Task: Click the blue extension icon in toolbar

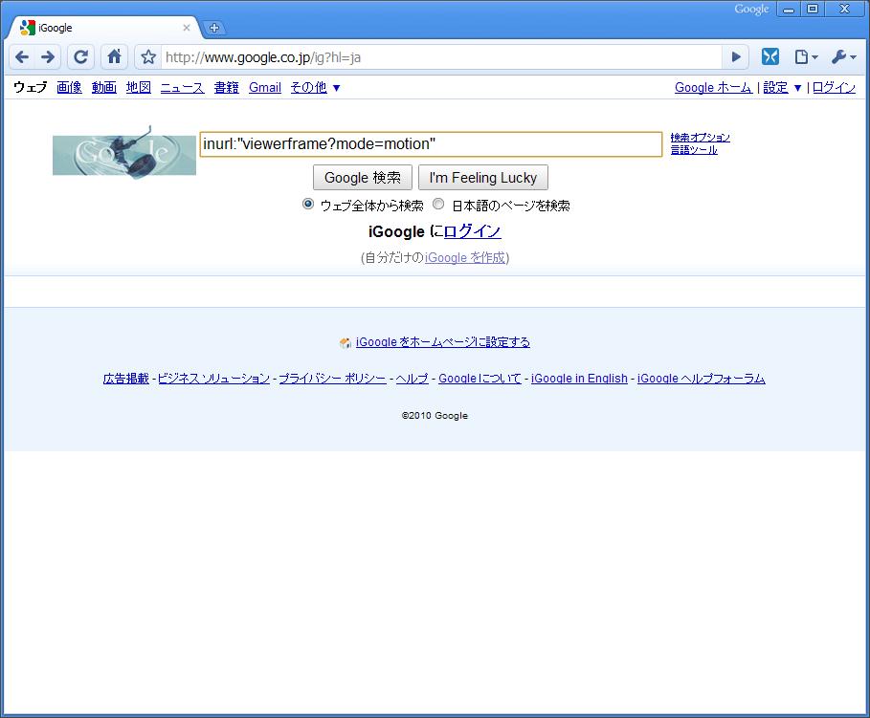Action: (770, 56)
